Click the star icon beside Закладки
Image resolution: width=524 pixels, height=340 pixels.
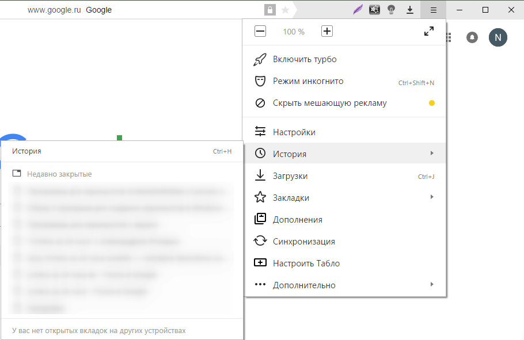pyautogui.click(x=260, y=197)
